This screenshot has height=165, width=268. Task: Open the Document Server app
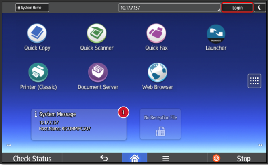pyautogui.click(x=98, y=73)
